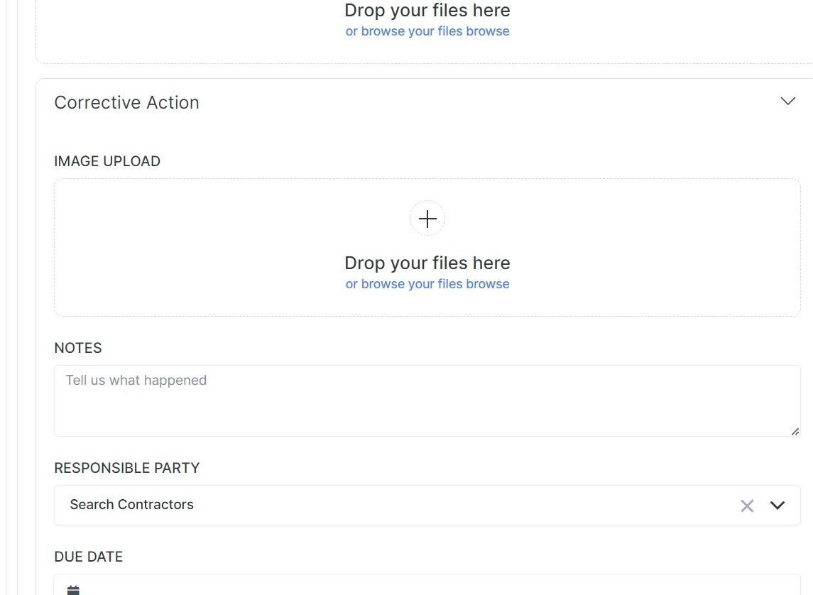This screenshot has height=595, width=813.
Task: Click the Corrective Action section title
Action: pos(126,103)
